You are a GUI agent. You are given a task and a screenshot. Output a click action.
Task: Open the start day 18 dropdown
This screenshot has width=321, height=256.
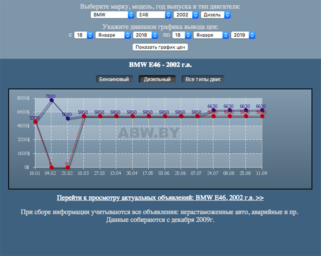coord(84,35)
